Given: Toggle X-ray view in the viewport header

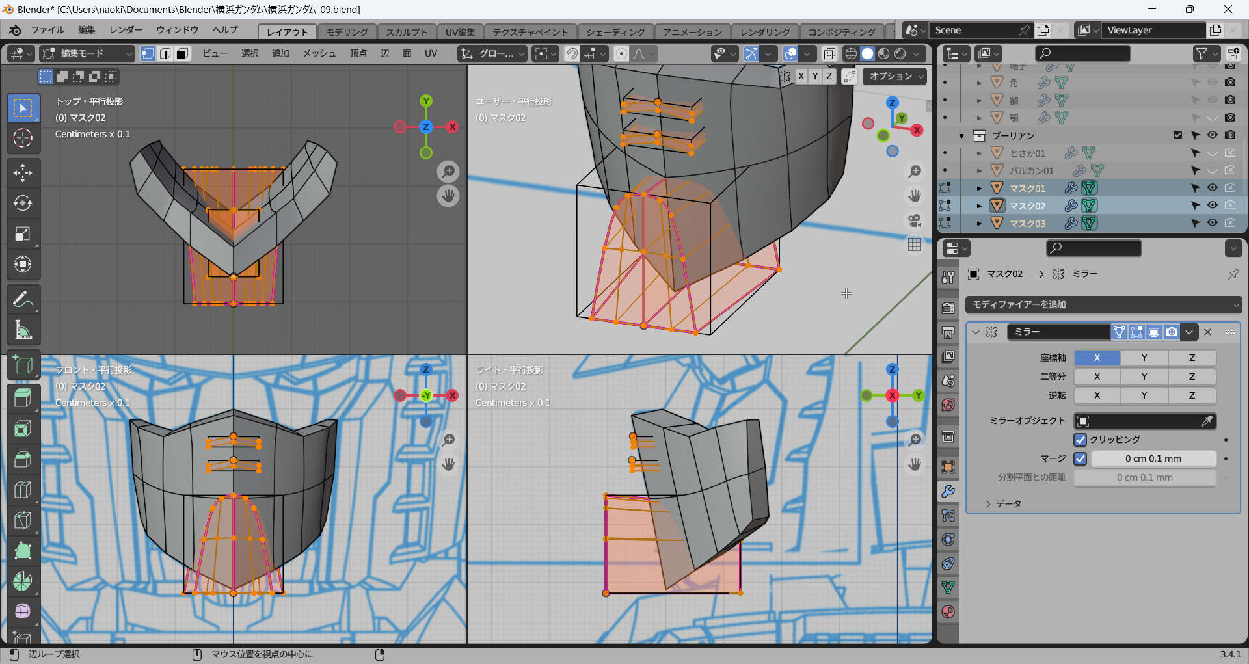Looking at the screenshot, I should [x=829, y=54].
